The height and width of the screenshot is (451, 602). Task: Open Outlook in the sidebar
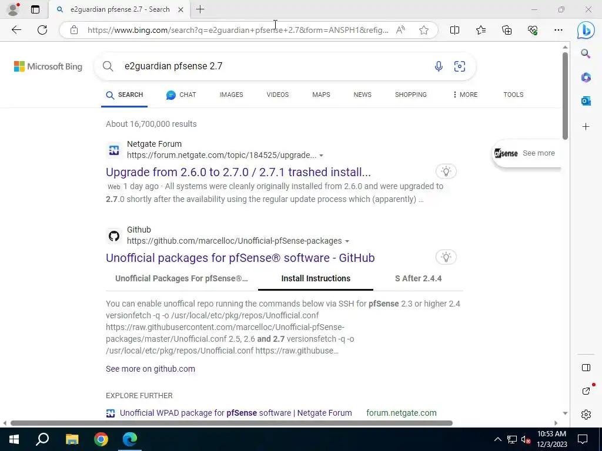(586, 101)
